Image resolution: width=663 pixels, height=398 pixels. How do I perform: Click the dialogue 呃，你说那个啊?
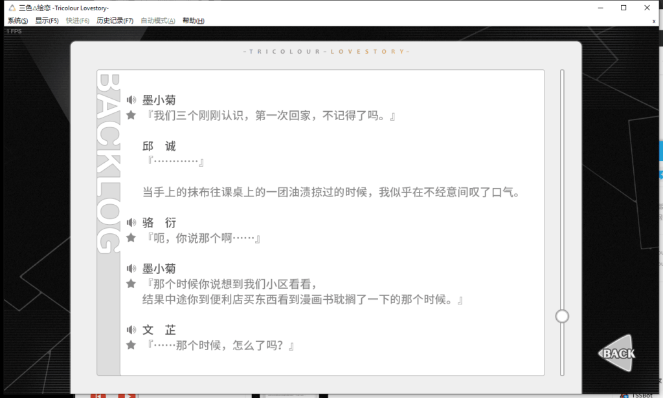point(202,238)
